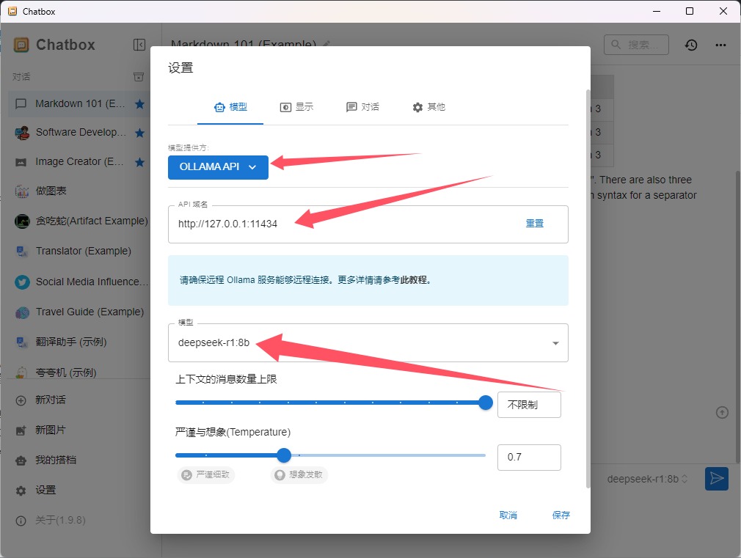Click the history clock icon
This screenshot has width=741, height=558.
691,45
